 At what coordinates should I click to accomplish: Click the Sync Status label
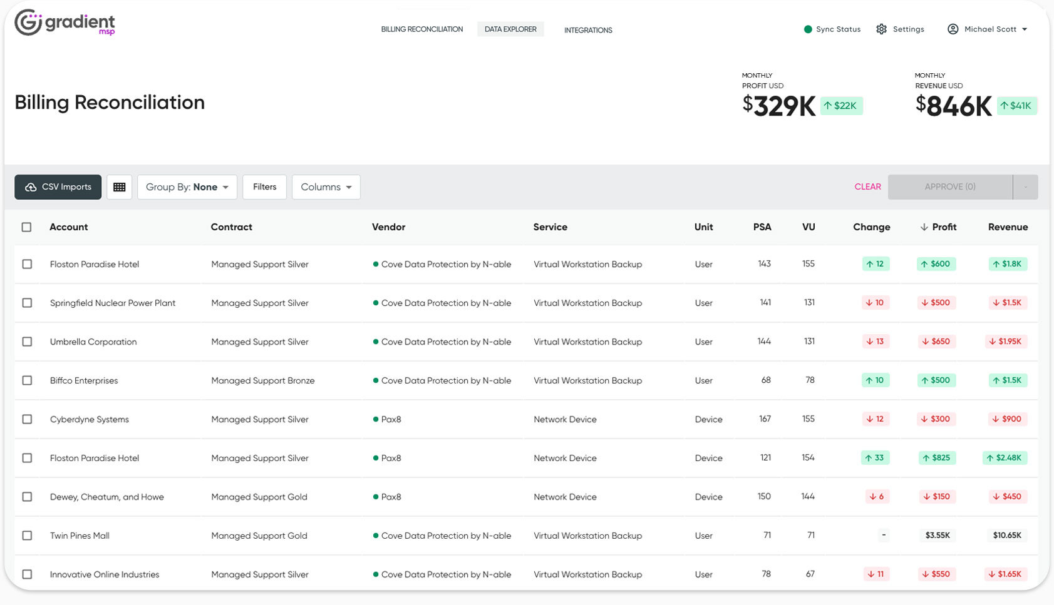click(838, 29)
